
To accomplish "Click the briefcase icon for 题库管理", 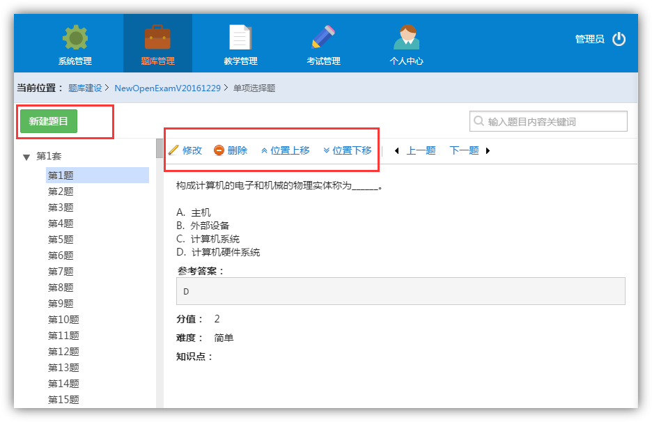I will click(x=157, y=37).
